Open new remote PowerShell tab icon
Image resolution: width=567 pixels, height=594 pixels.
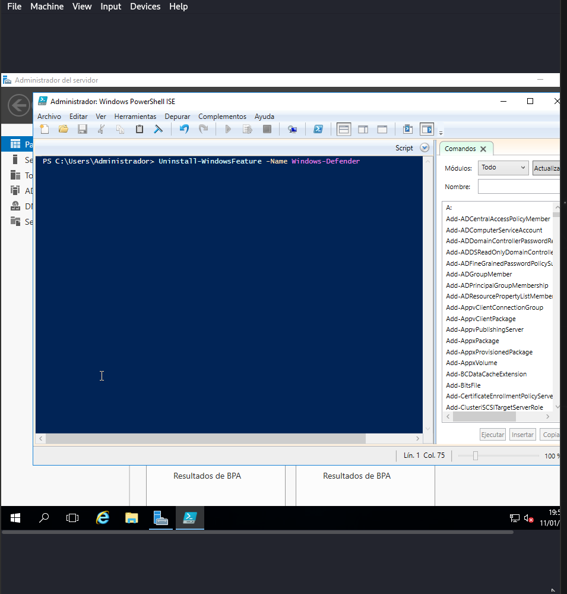[x=292, y=130]
